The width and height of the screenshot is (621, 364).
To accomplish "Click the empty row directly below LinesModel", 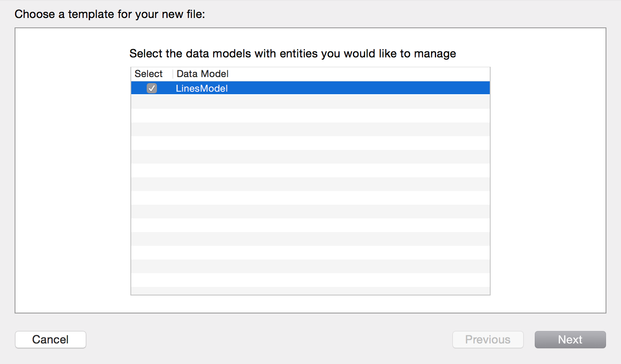I will [x=310, y=102].
